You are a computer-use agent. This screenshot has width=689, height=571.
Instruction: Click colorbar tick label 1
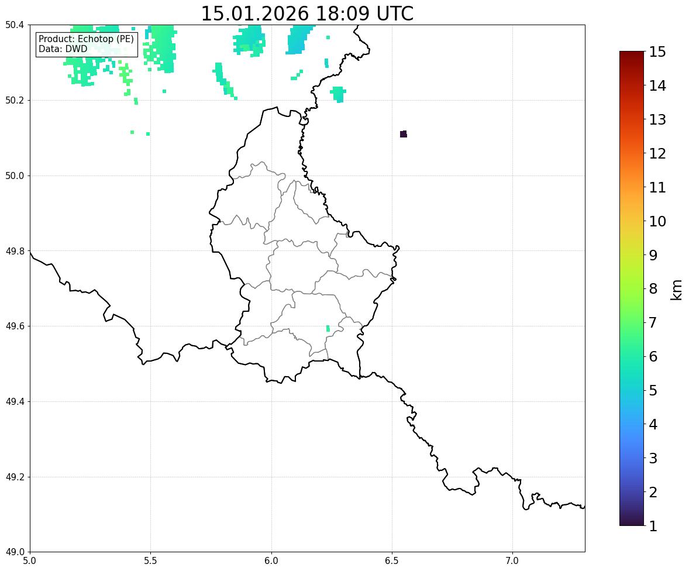[x=653, y=526]
